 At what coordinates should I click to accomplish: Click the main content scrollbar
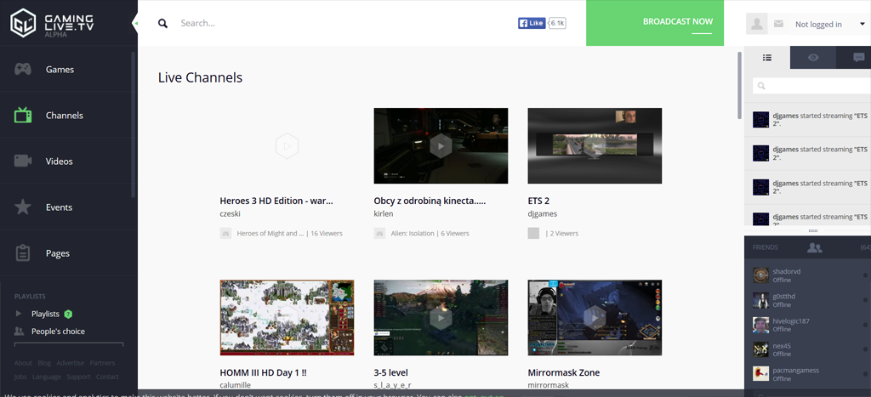click(x=739, y=85)
